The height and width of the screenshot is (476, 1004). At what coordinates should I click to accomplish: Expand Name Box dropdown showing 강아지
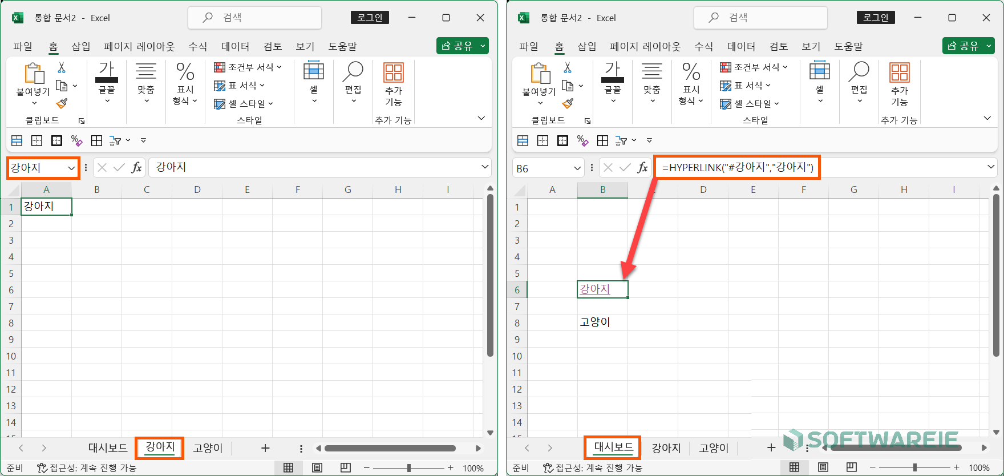(71, 168)
